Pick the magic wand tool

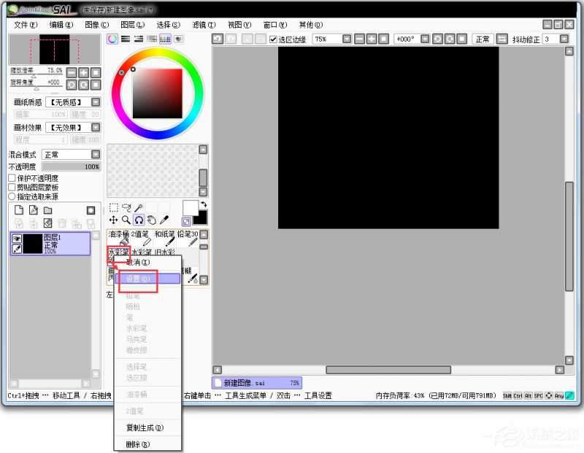138,208
